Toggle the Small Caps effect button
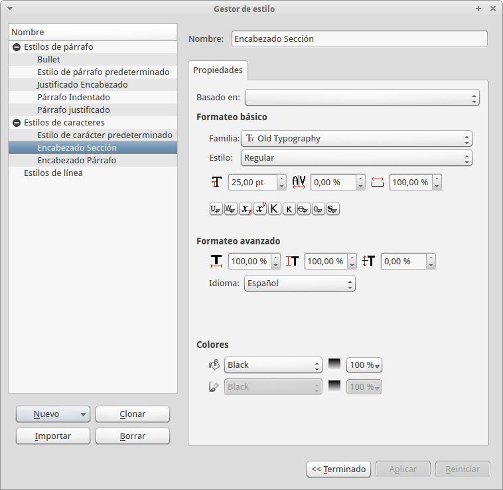This screenshot has width=503, height=490. pyautogui.click(x=289, y=209)
